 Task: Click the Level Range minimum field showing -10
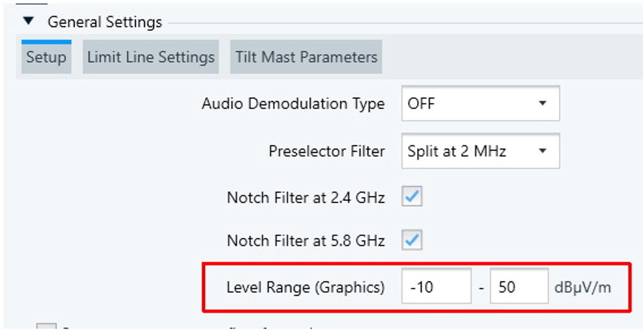436,287
